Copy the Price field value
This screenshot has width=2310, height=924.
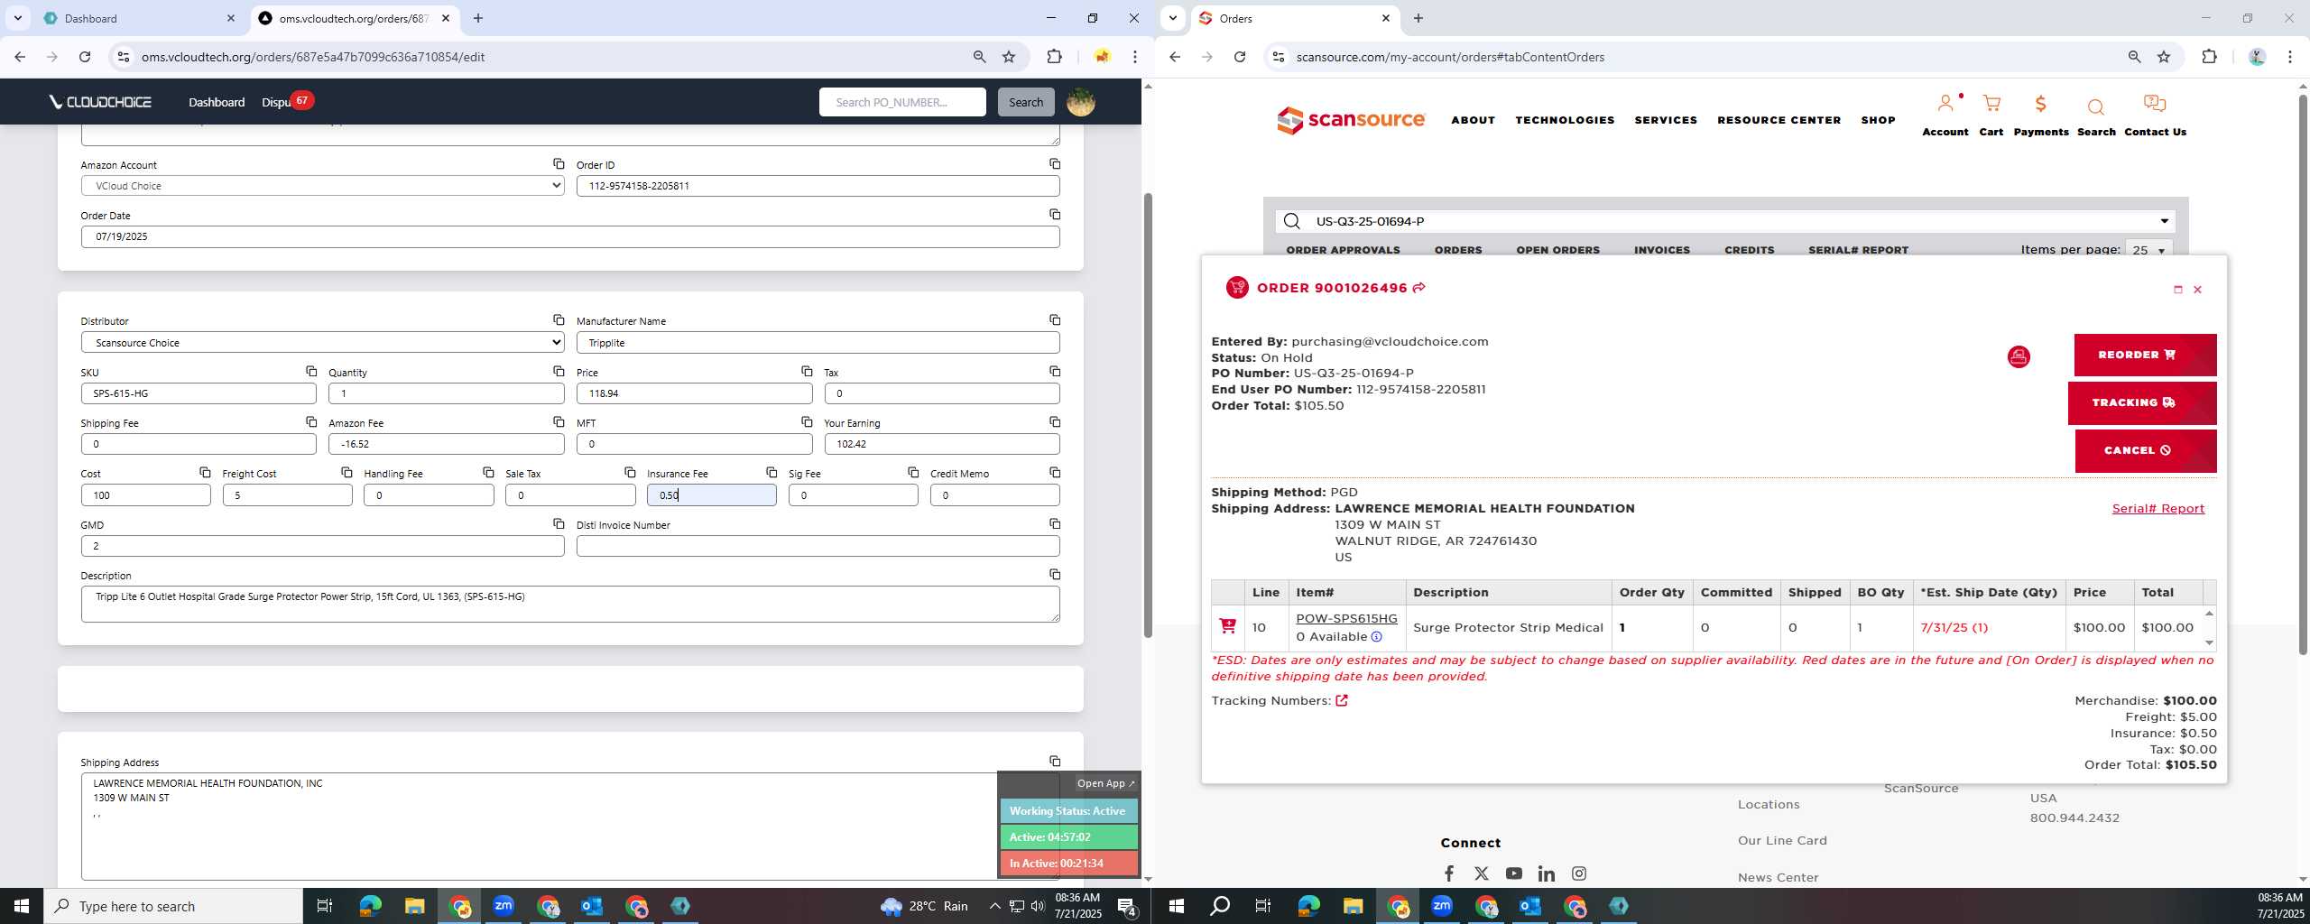click(807, 372)
